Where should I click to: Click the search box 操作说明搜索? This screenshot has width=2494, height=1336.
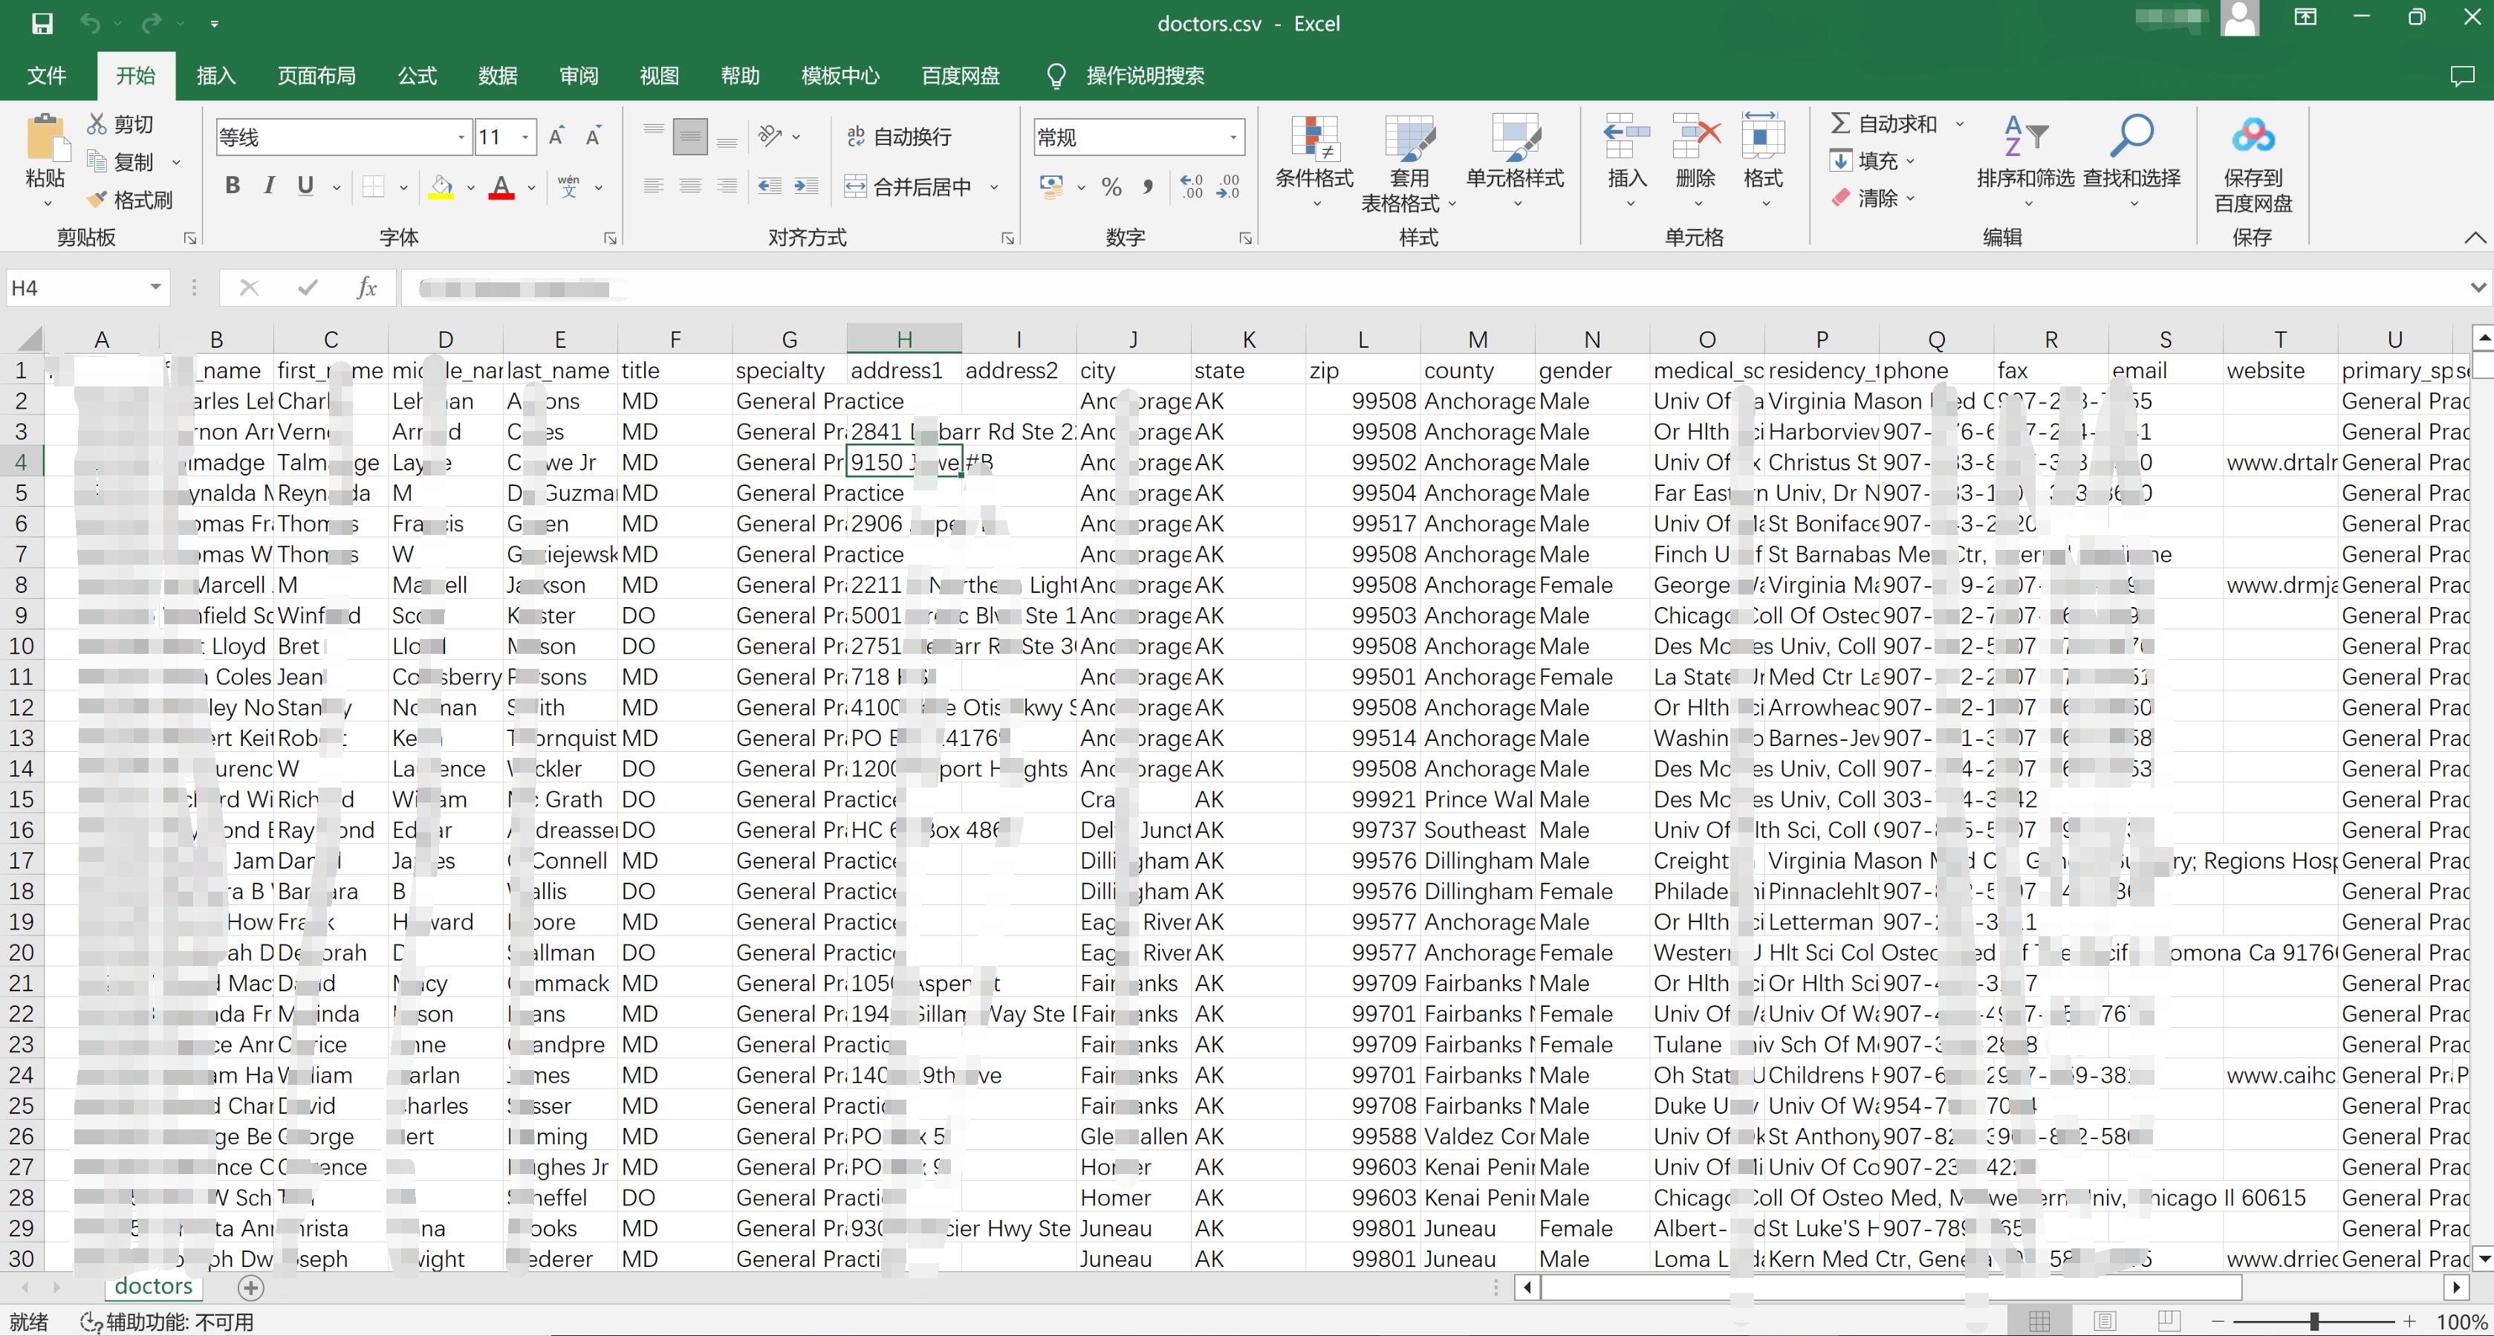1146,76
